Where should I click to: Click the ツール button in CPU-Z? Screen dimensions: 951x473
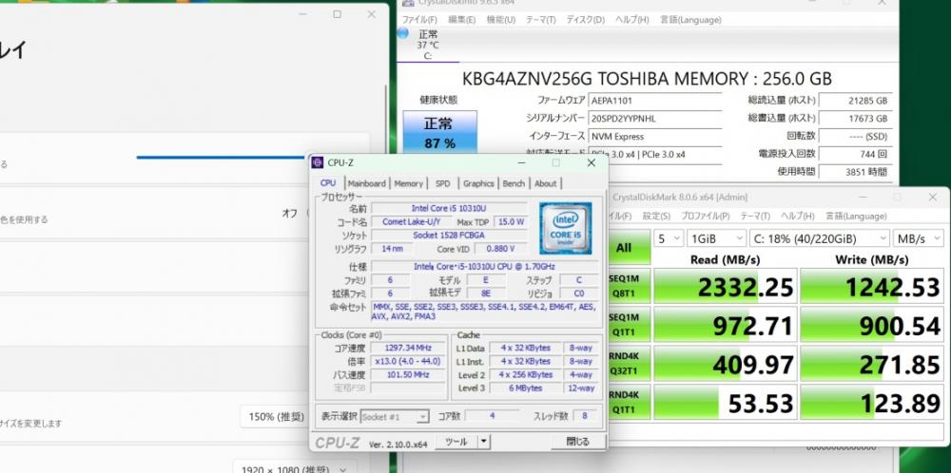point(456,442)
